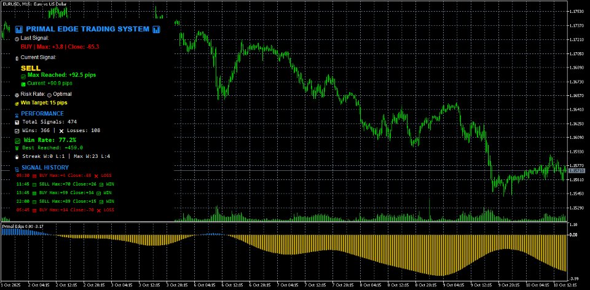The image size is (590, 290).
Task: Click the Streak W:0 L:1 text
Action: coord(44,156)
